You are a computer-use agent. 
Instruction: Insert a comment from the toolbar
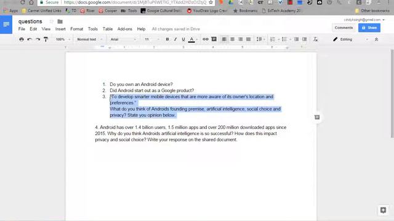click(x=214, y=39)
